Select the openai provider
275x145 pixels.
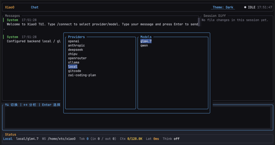[x=74, y=41]
